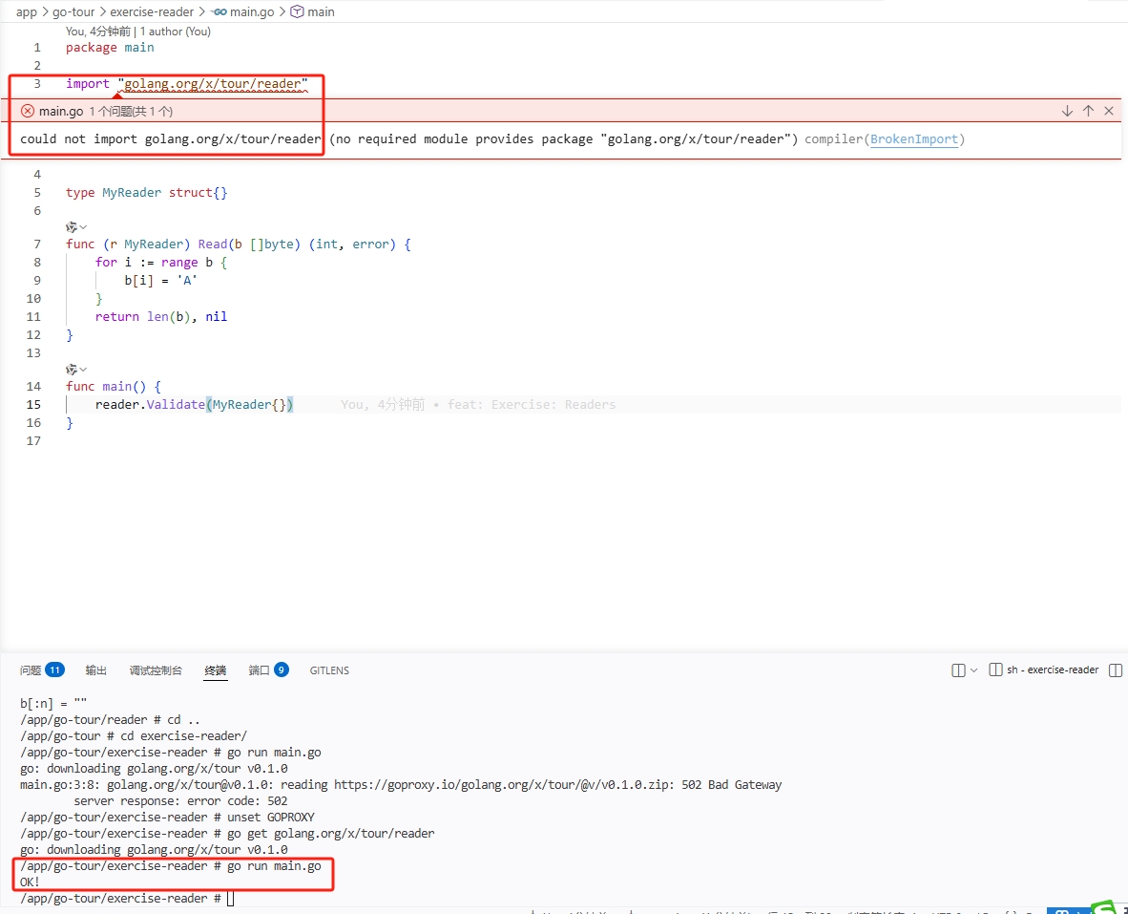Click terminal icon before 'sh - exercise-reader'
Screen dimensions: 1128x914
995,670
